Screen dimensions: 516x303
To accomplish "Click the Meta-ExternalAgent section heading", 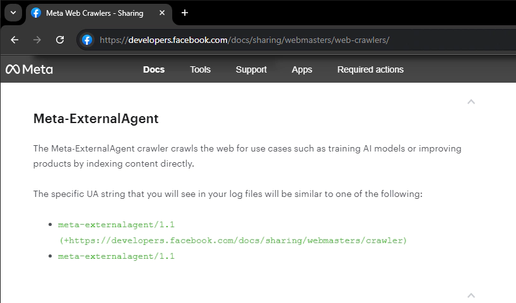I will (x=96, y=119).
